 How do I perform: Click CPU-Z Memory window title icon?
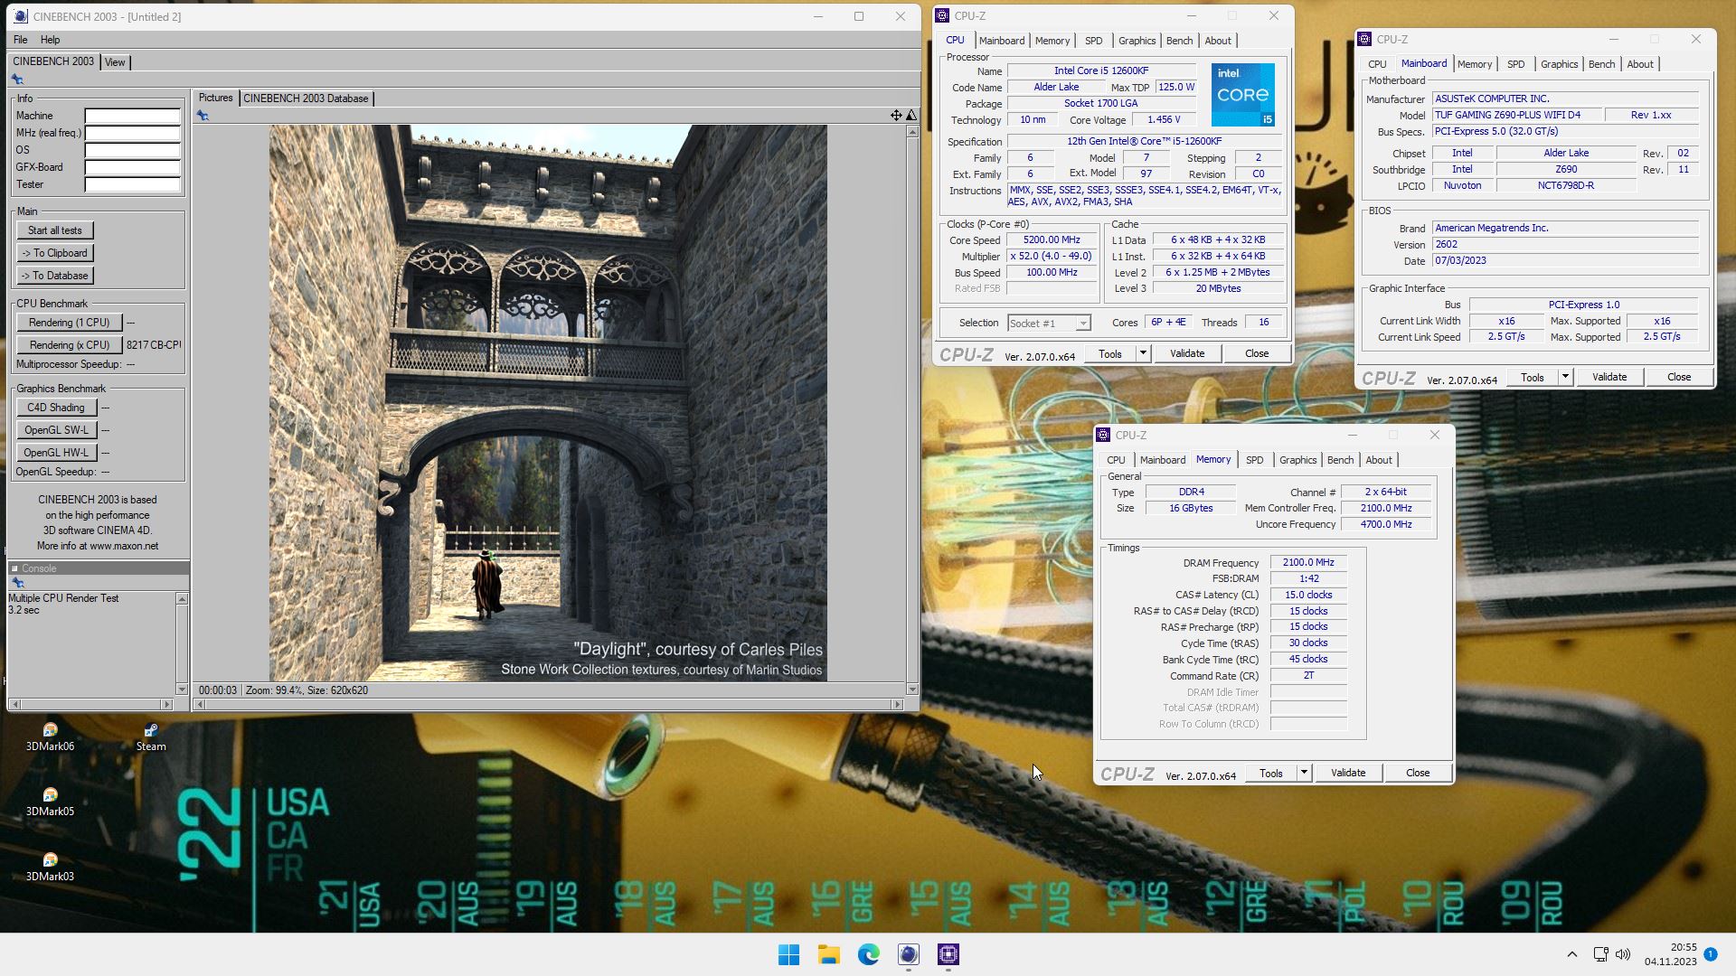1103,435
